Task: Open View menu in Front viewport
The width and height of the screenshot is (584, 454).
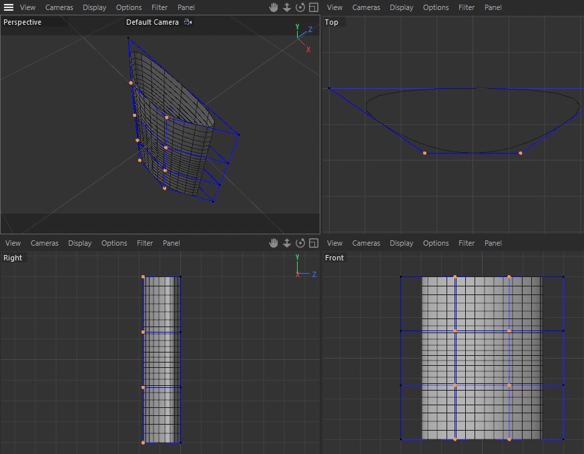Action: tap(334, 243)
